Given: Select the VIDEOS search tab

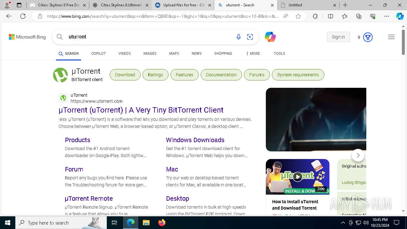Looking at the screenshot, I should 125,53.
